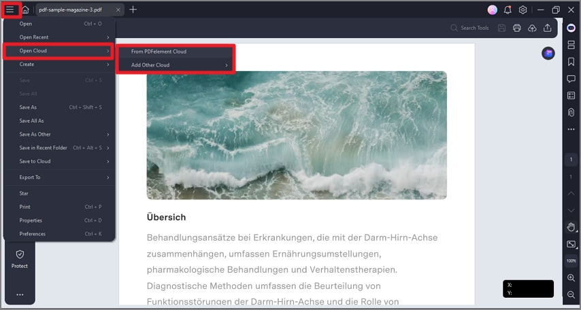The height and width of the screenshot is (310, 581).
Task: Click the ocean wave image
Action: click(297, 135)
